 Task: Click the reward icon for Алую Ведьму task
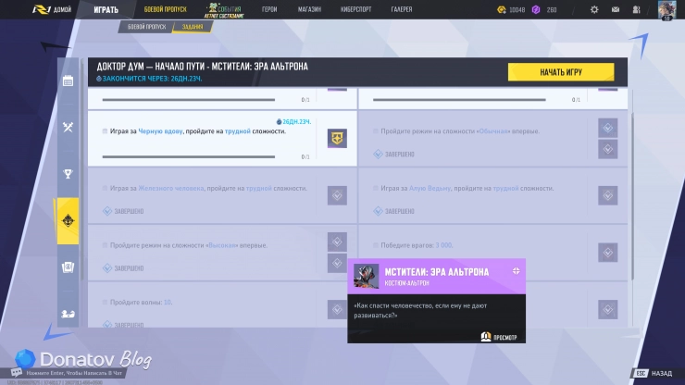[607, 195]
